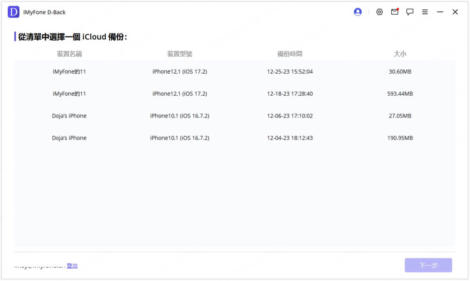Open the iMyFone D-Back account profile icon
This screenshot has height=281, width=470.
click(357, 12)
